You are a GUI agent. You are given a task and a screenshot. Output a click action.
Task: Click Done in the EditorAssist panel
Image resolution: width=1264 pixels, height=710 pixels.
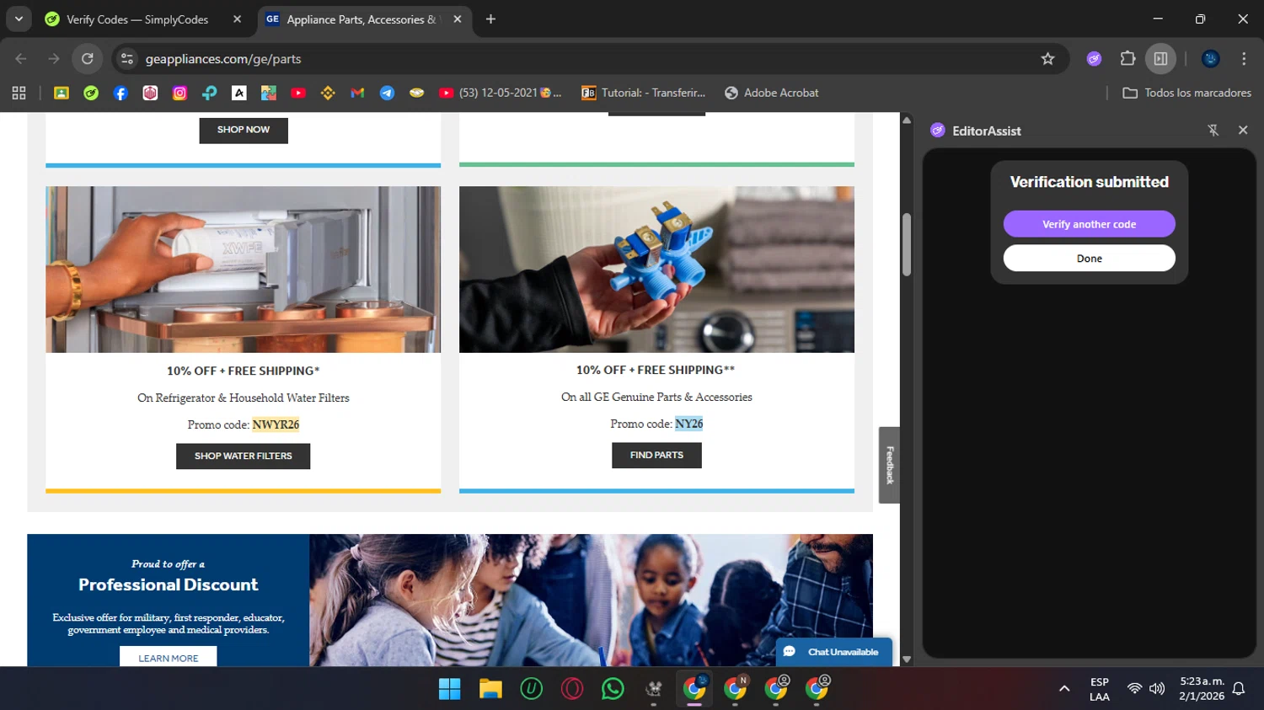click(1089, 259)
